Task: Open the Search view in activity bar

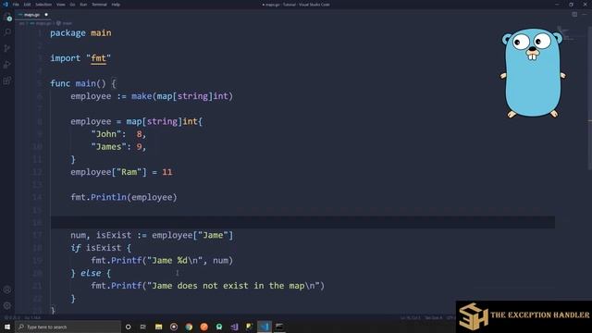Action: (x=7, y=32)
